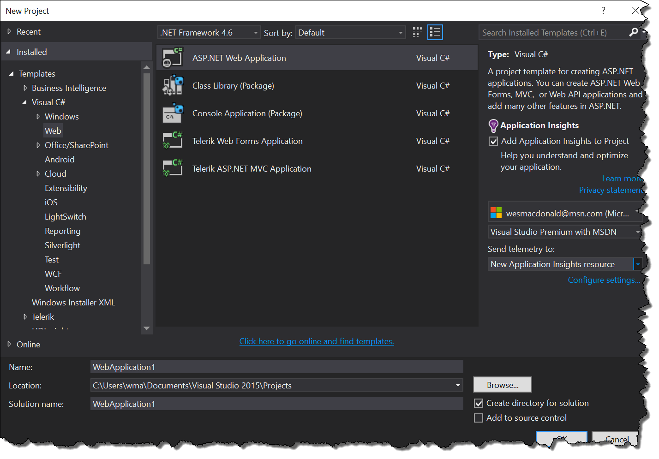Click the Class Library (Package) icon
Screen dimensions: 659x459
[173, 85]
